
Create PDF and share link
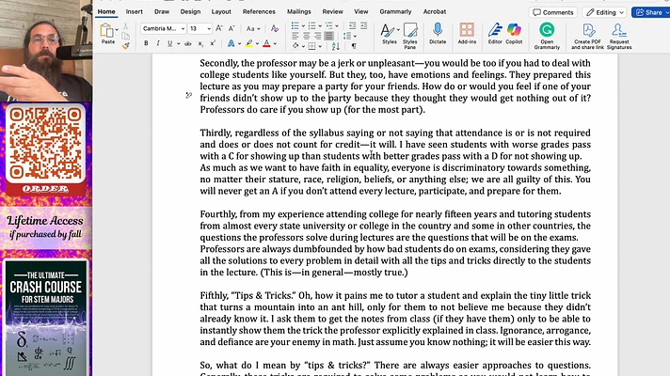click(x=587, y=37)
